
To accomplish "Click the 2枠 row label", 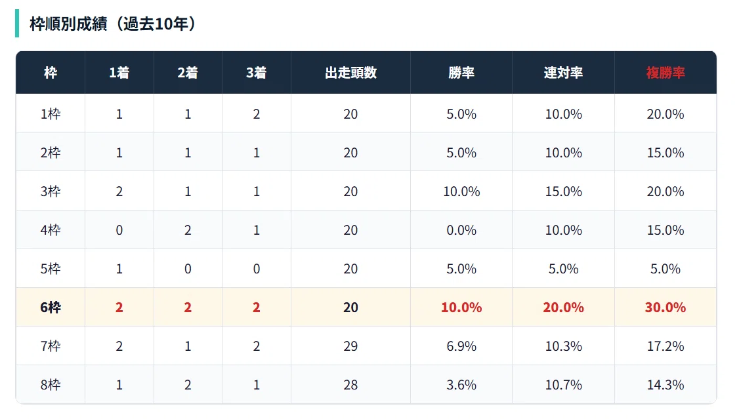I will [x=51, y=153].
